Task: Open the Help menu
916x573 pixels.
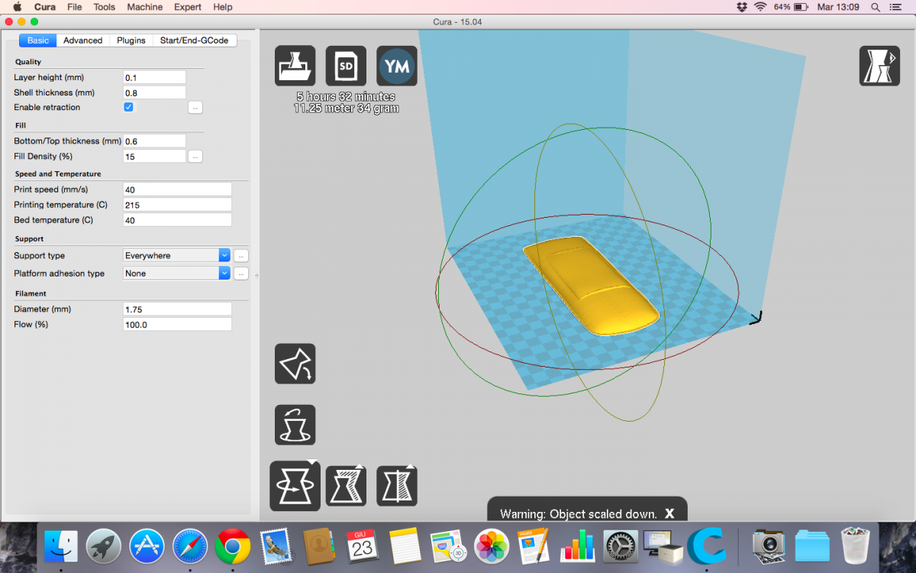Action: tap(223, 7)
